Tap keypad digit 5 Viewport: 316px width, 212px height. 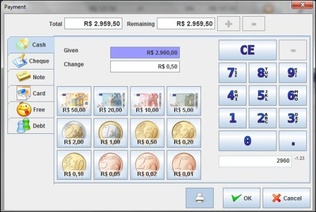point(263,95)
